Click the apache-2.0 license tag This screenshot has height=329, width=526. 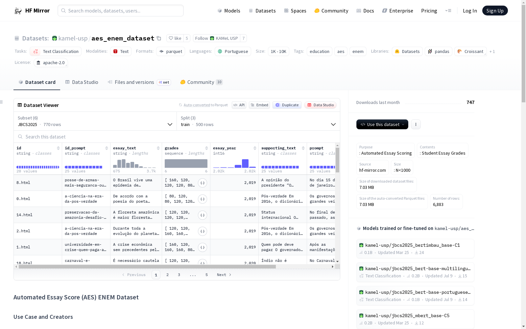tap(51, 63)
